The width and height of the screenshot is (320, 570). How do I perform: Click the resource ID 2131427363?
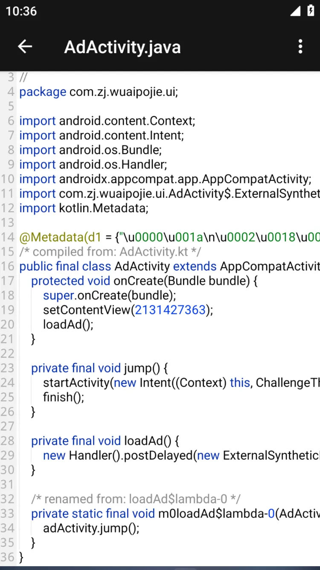click(x=170, y=310)
